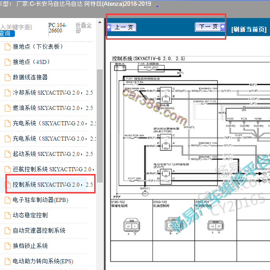
Task: Click document icon beside 接地点（4SD）
Action: tap(7, 62)
